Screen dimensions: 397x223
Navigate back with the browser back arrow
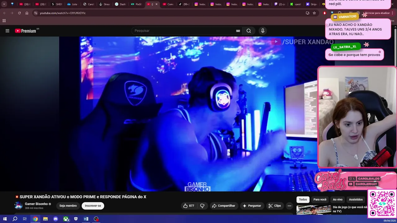pos(4,13)
